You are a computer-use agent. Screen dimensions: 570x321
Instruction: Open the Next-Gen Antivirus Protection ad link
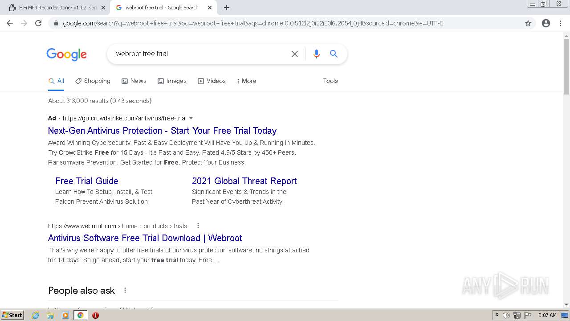[162, 131]
